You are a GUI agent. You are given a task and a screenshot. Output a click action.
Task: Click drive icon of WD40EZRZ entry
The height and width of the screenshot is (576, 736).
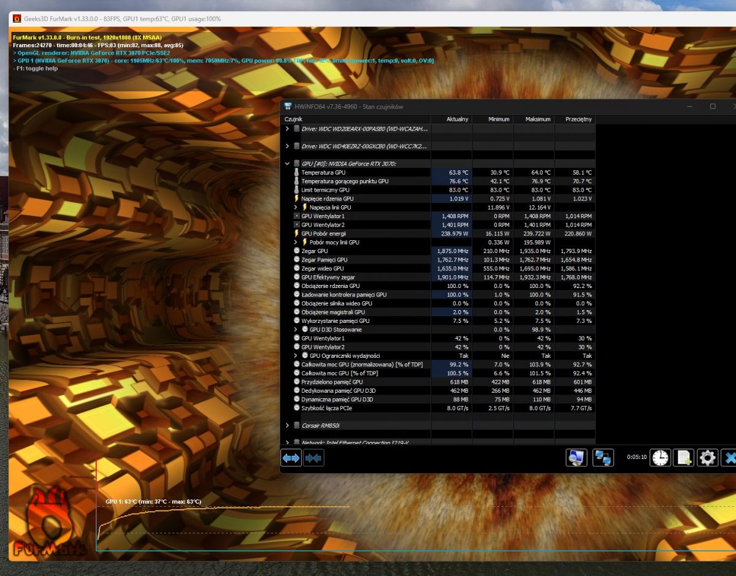tap(297, 146)
